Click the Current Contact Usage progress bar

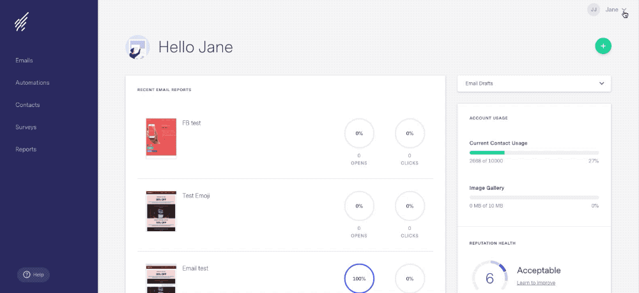coord(534,153)
